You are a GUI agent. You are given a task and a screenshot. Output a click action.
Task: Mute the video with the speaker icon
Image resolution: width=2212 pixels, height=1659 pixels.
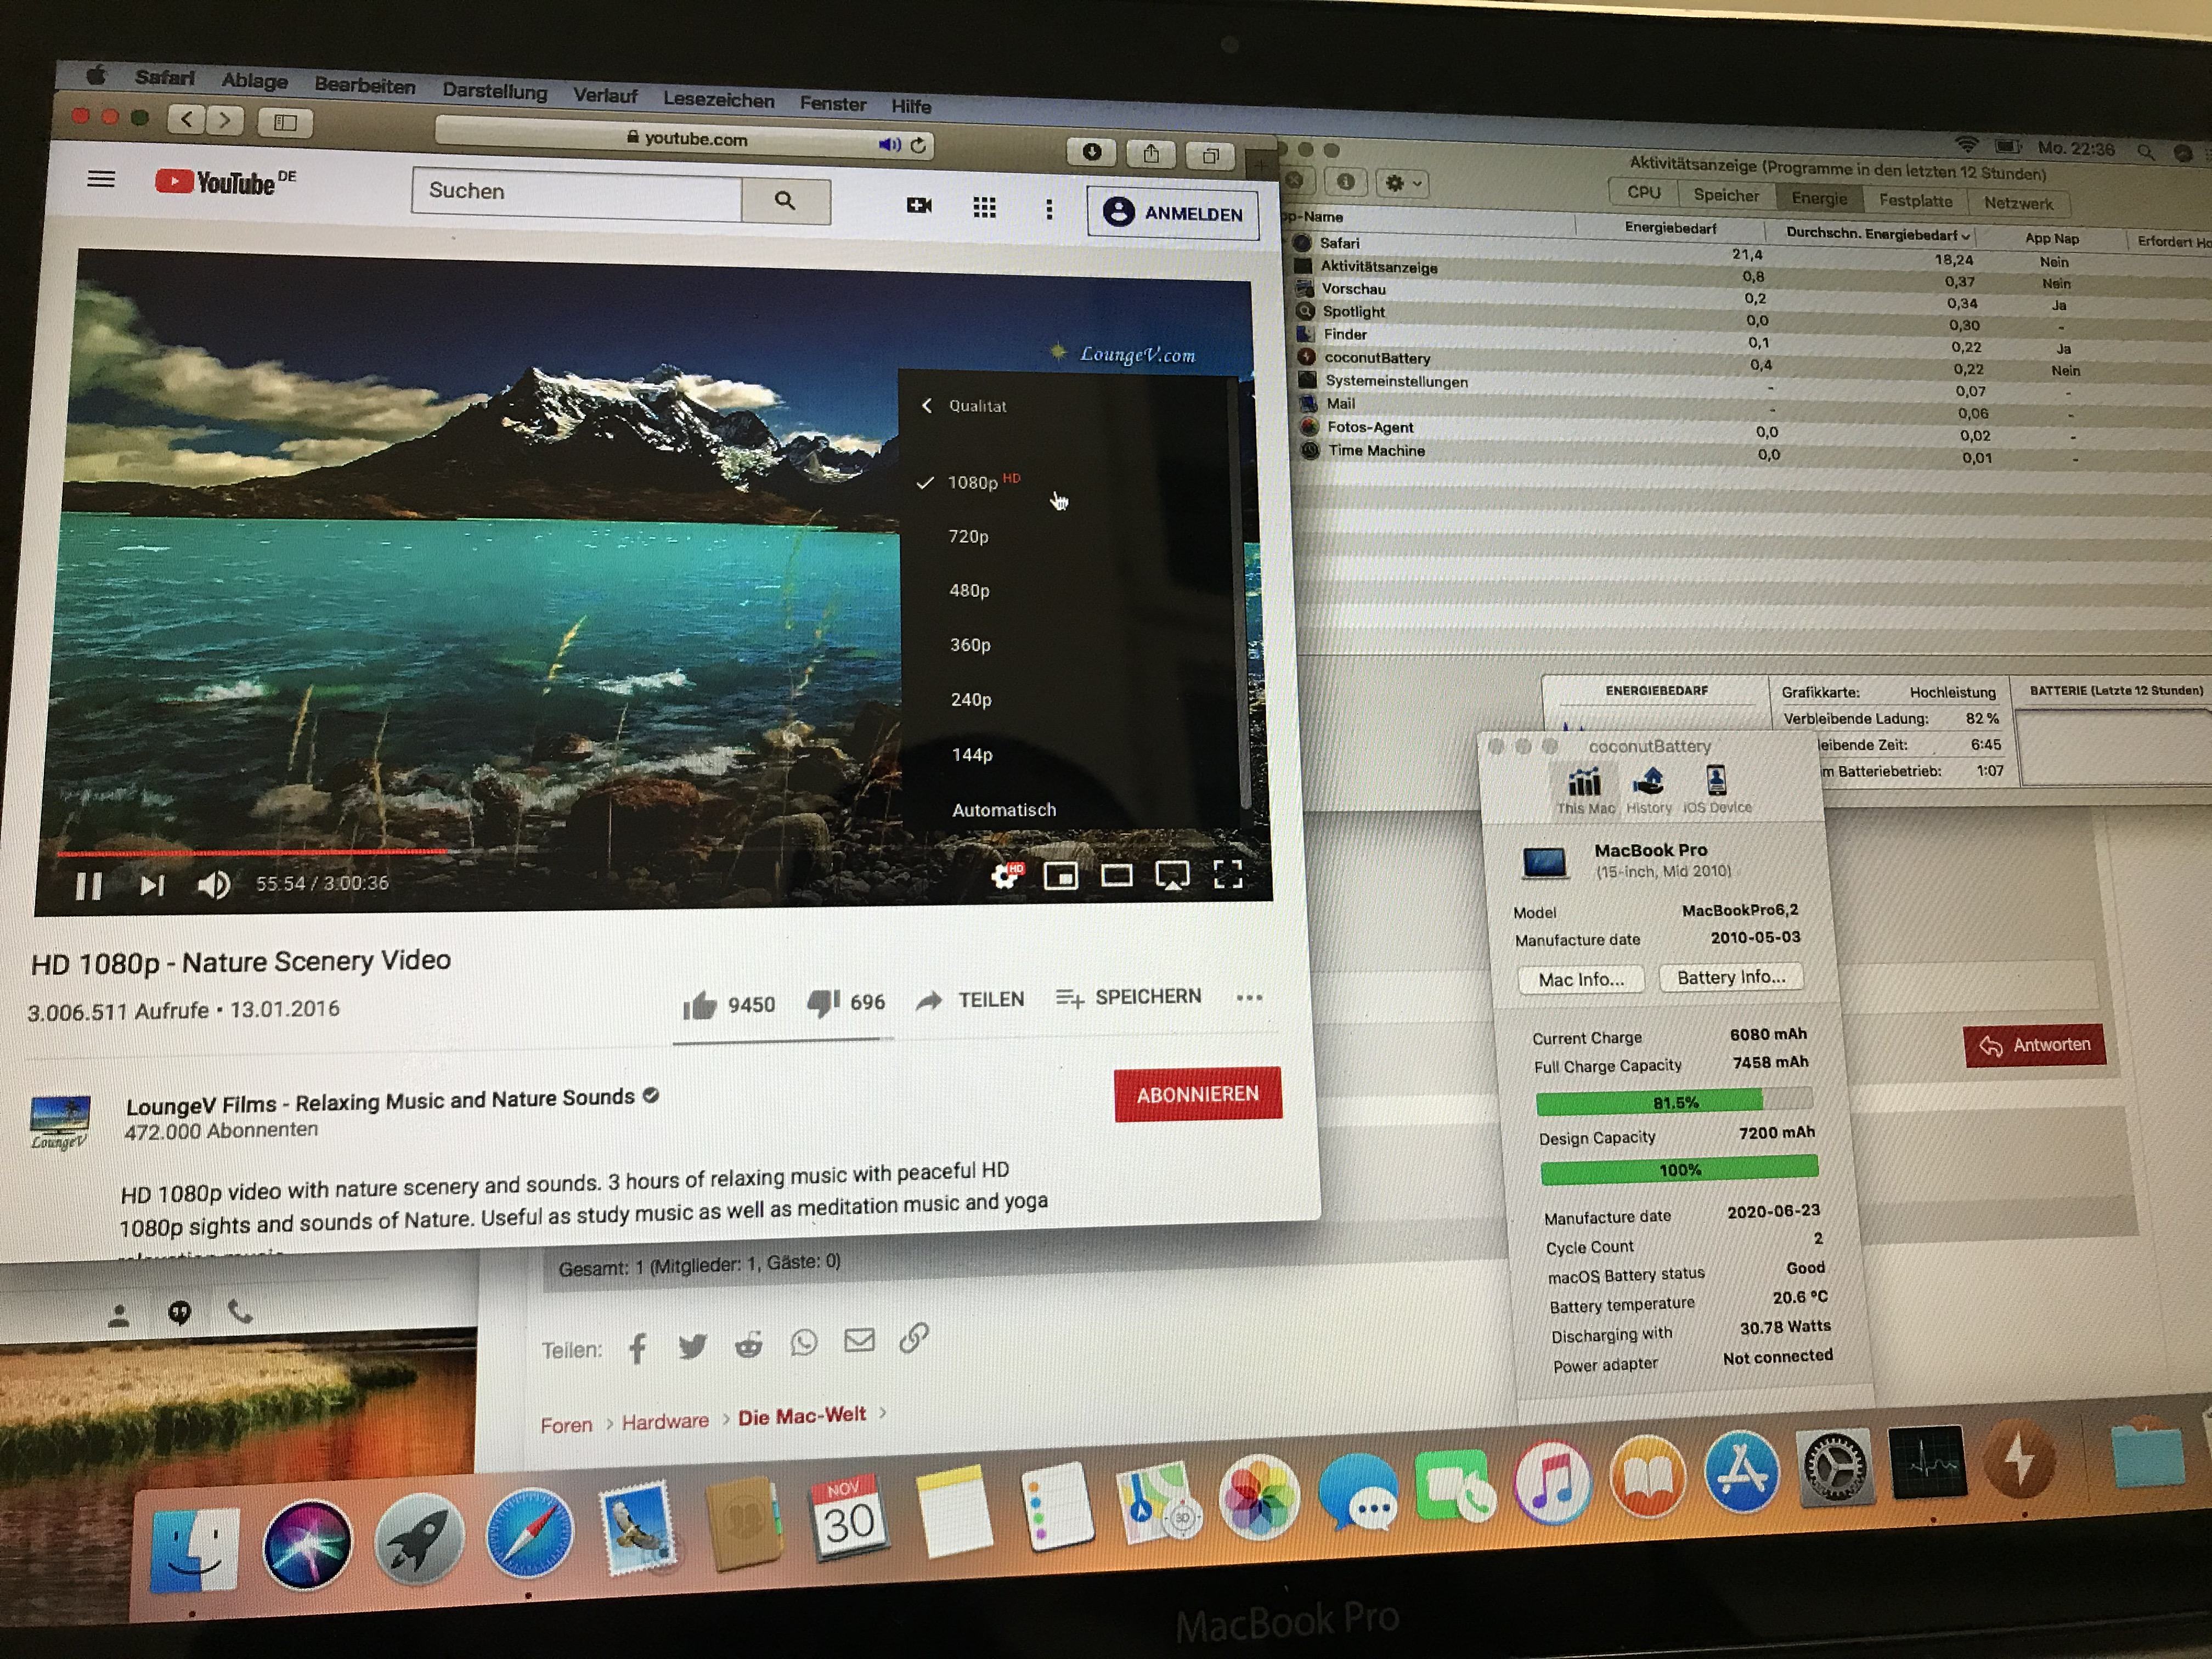[x=213, y=885]
